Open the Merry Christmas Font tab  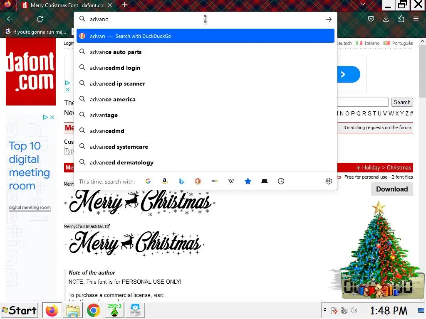point(67,5)
